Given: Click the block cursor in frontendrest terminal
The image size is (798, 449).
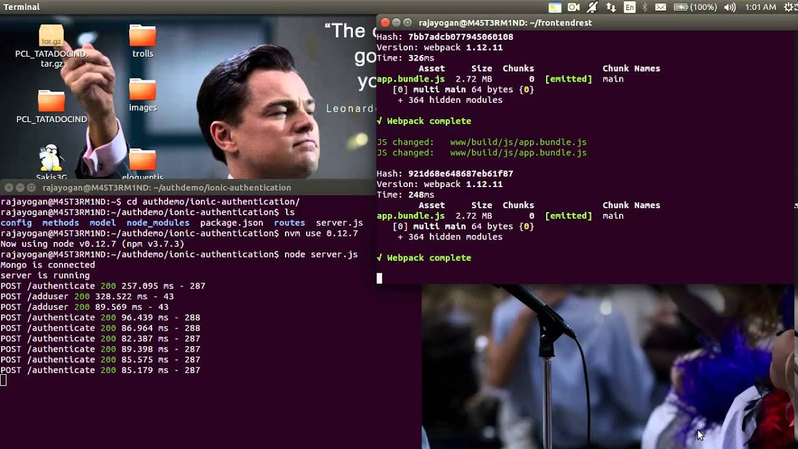Looking at the screenshot, I should [379, 278].
